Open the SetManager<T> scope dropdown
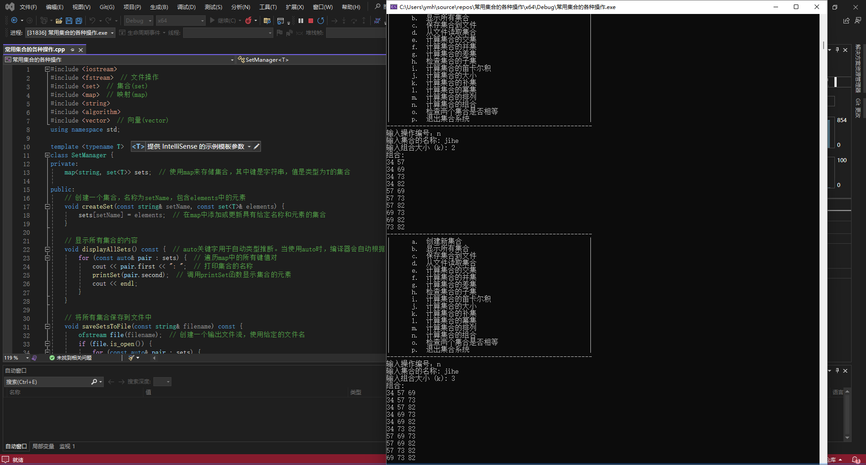Viewport: 866px width, 465px height. coord(310,59)
